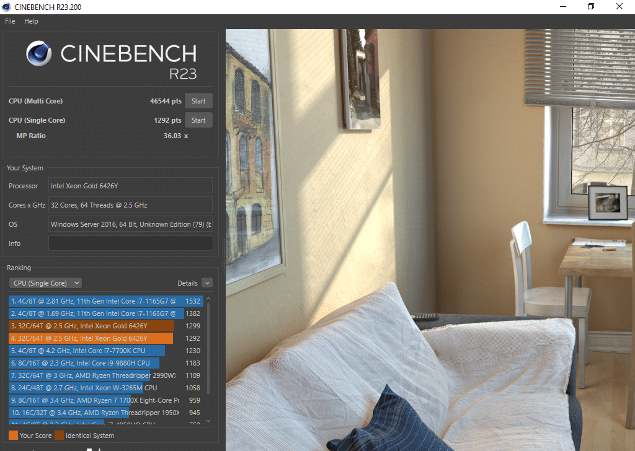Select ranking row 6 Core i9-9880H

pyautogui.click(x=105, y=363)
